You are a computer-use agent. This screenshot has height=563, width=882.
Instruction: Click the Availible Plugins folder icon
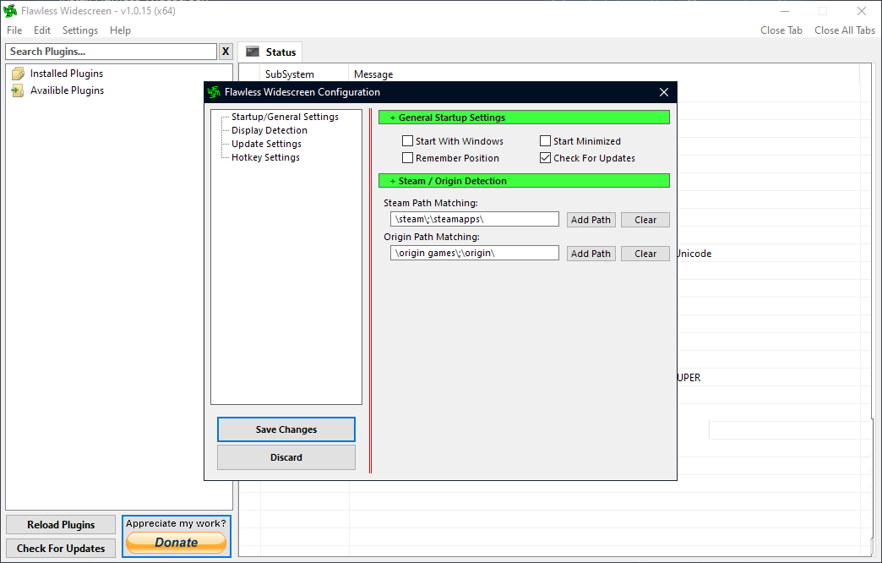pyautogui.click(x=18, y=90)
